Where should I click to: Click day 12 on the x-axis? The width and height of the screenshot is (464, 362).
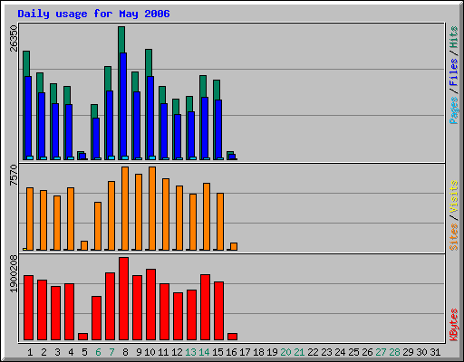[x=177, y=352]
